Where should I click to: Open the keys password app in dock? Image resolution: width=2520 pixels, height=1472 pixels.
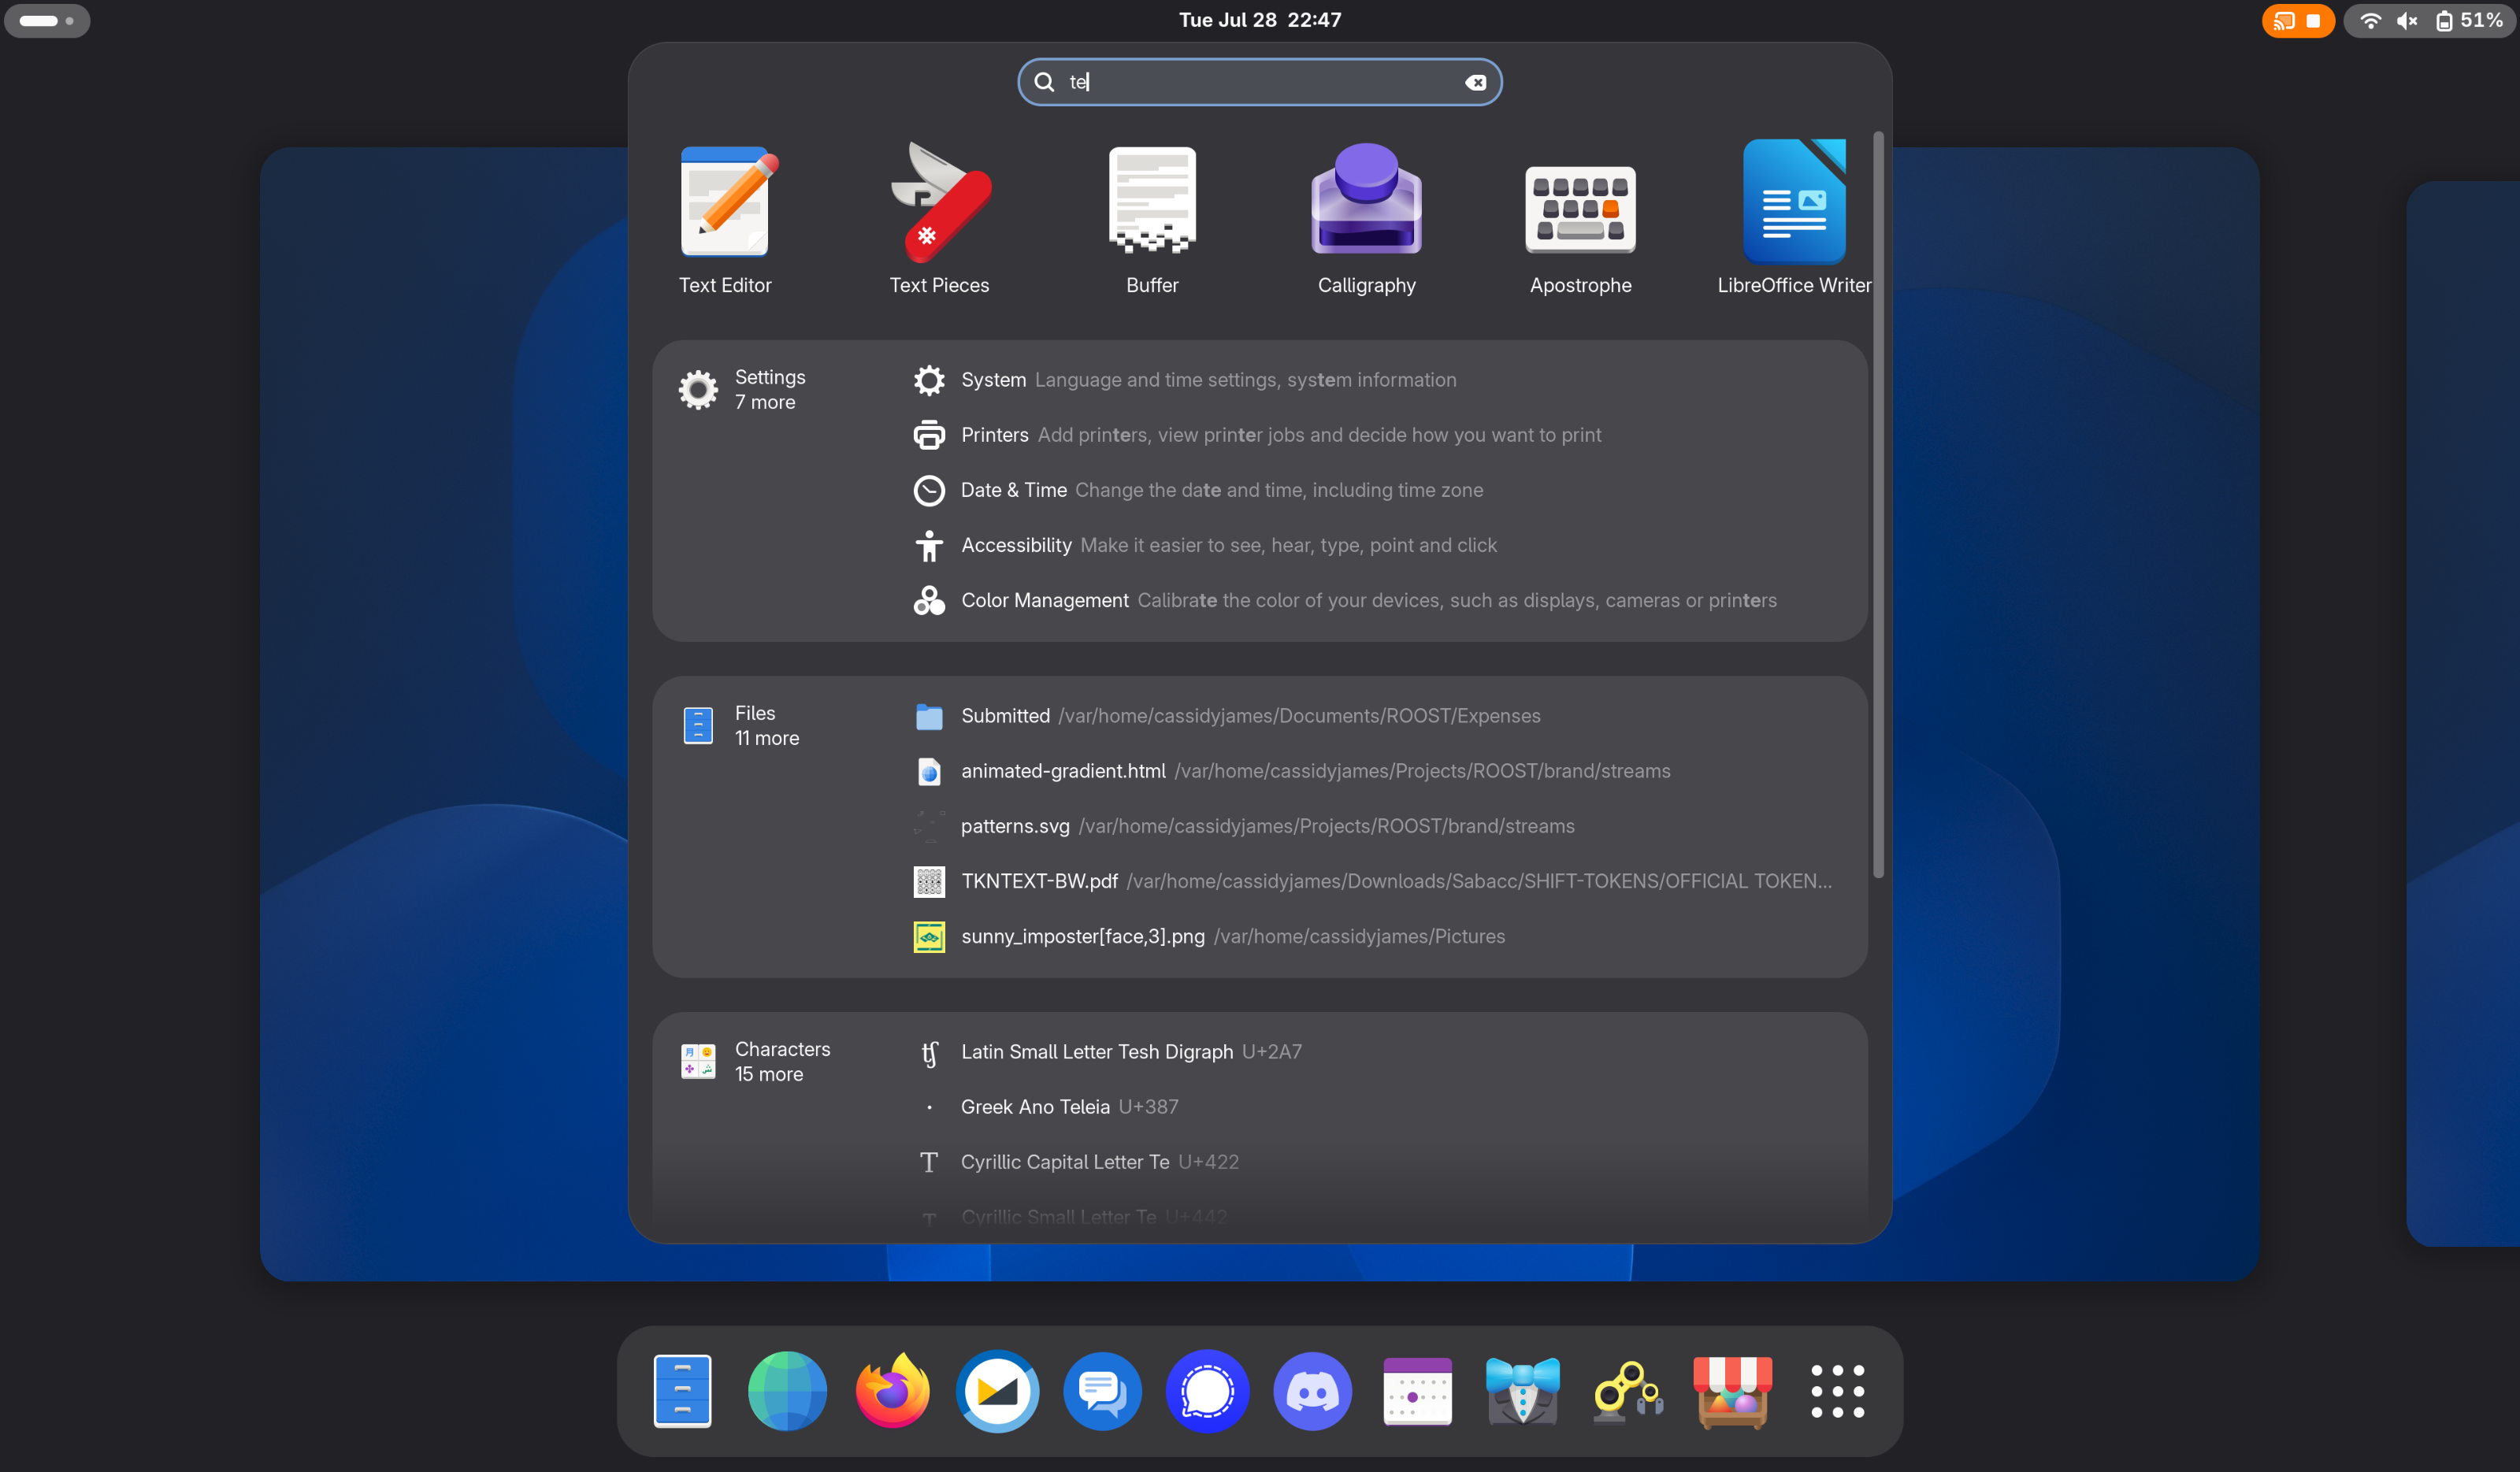[x=1627, y=1391]
